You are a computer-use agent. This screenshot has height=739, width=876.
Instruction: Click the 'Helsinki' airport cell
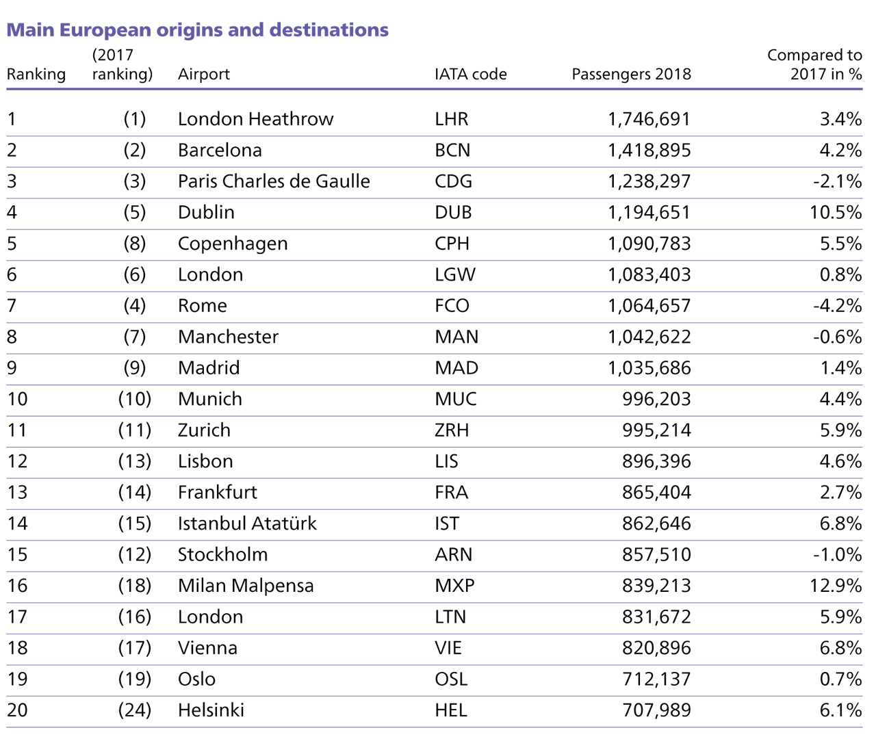tap(211, 710)
